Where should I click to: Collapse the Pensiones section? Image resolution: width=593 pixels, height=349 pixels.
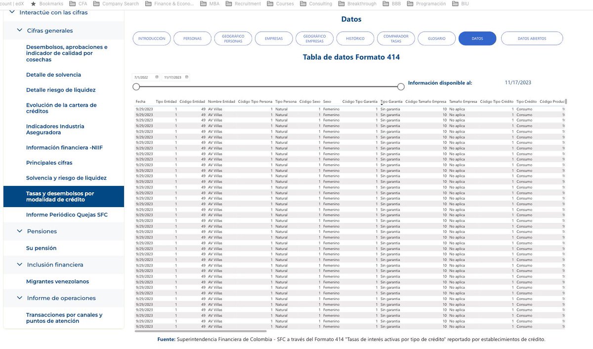20,231
